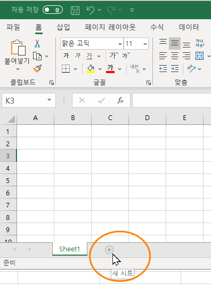Toggle the Wrap Text 가나다 icon
The image size is (211, 285).
(x=200, y=43)
